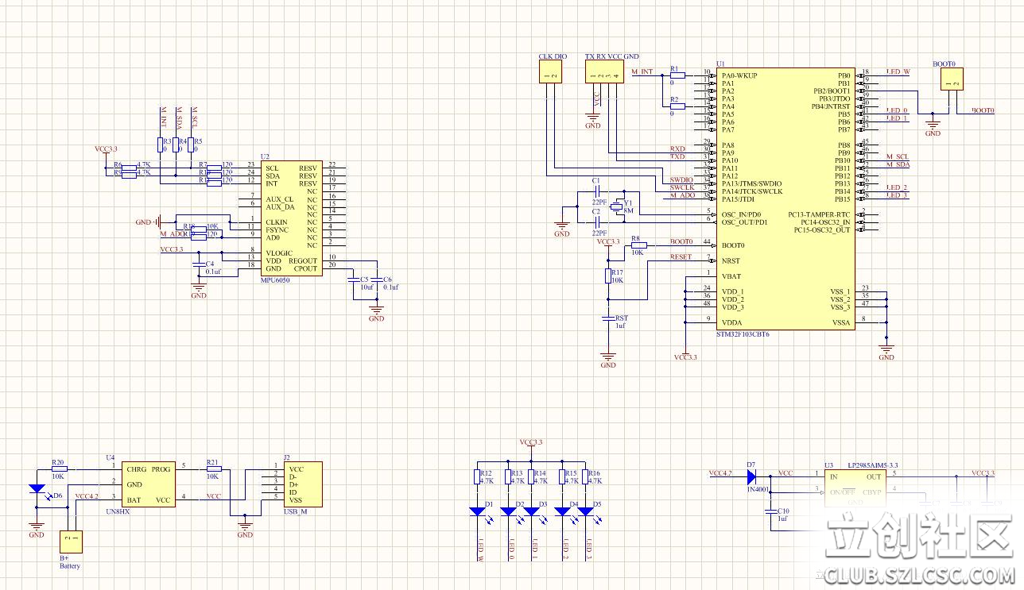Select the MPU6050 sensor chip U2
This screenshot has width=1024, height=590.
pos(292,217)
